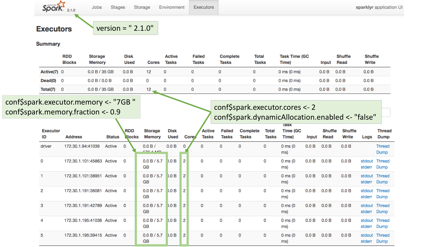Sort executors table by Address column

point(74,137)
